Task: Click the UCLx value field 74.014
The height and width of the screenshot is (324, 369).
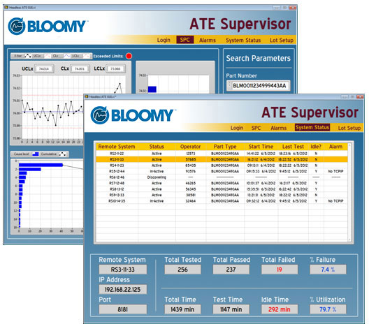Action: pos(44,69)
